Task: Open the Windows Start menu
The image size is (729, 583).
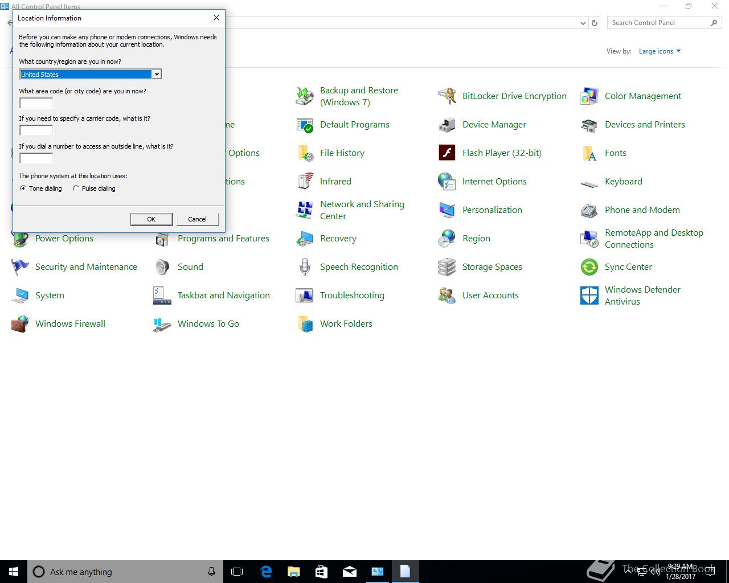Action: click(x=14, y=572)
